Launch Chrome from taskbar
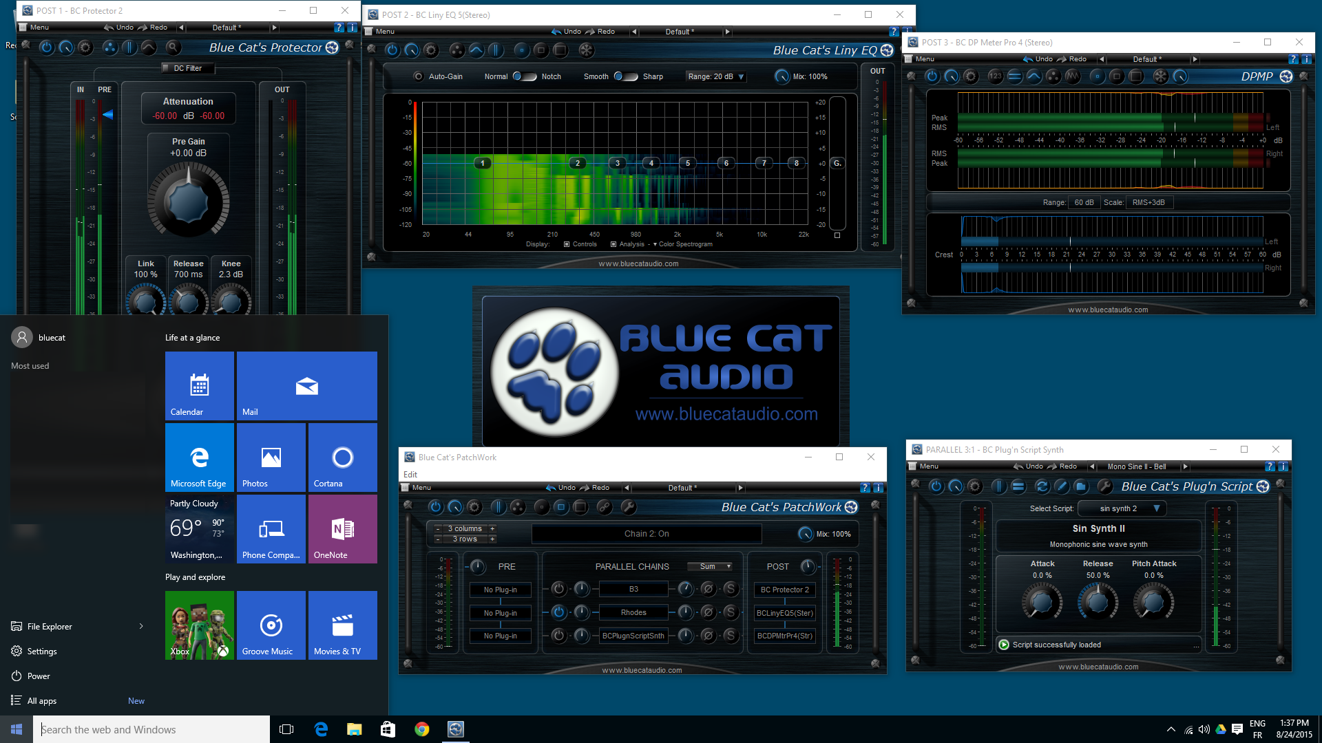 422,729
